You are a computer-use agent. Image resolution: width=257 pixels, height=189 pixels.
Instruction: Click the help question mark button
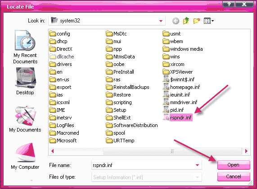point(229,4)
